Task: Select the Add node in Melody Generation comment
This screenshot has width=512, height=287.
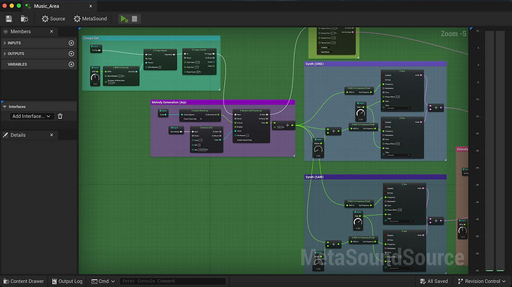Action: click(x=284, y=125)
